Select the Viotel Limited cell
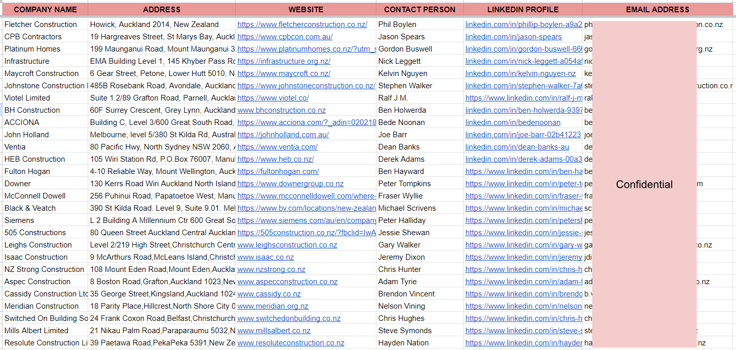Screen dimensions: 736x350 (44, 98)
